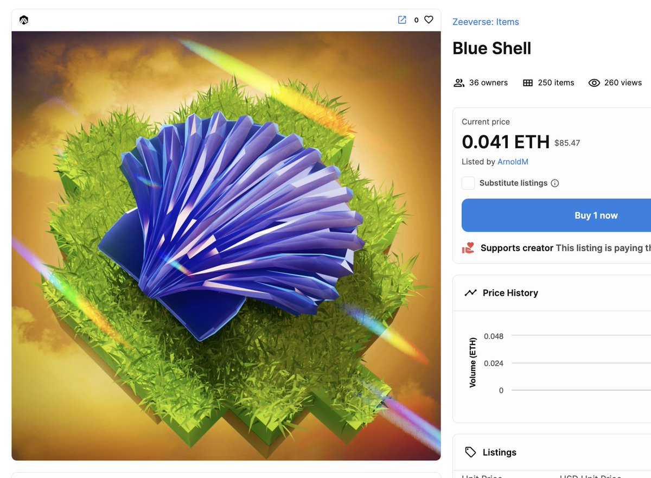Viewport: 651px width, 478px height.
Task: Collapse the Listings section header
Action: coord(552,452)
